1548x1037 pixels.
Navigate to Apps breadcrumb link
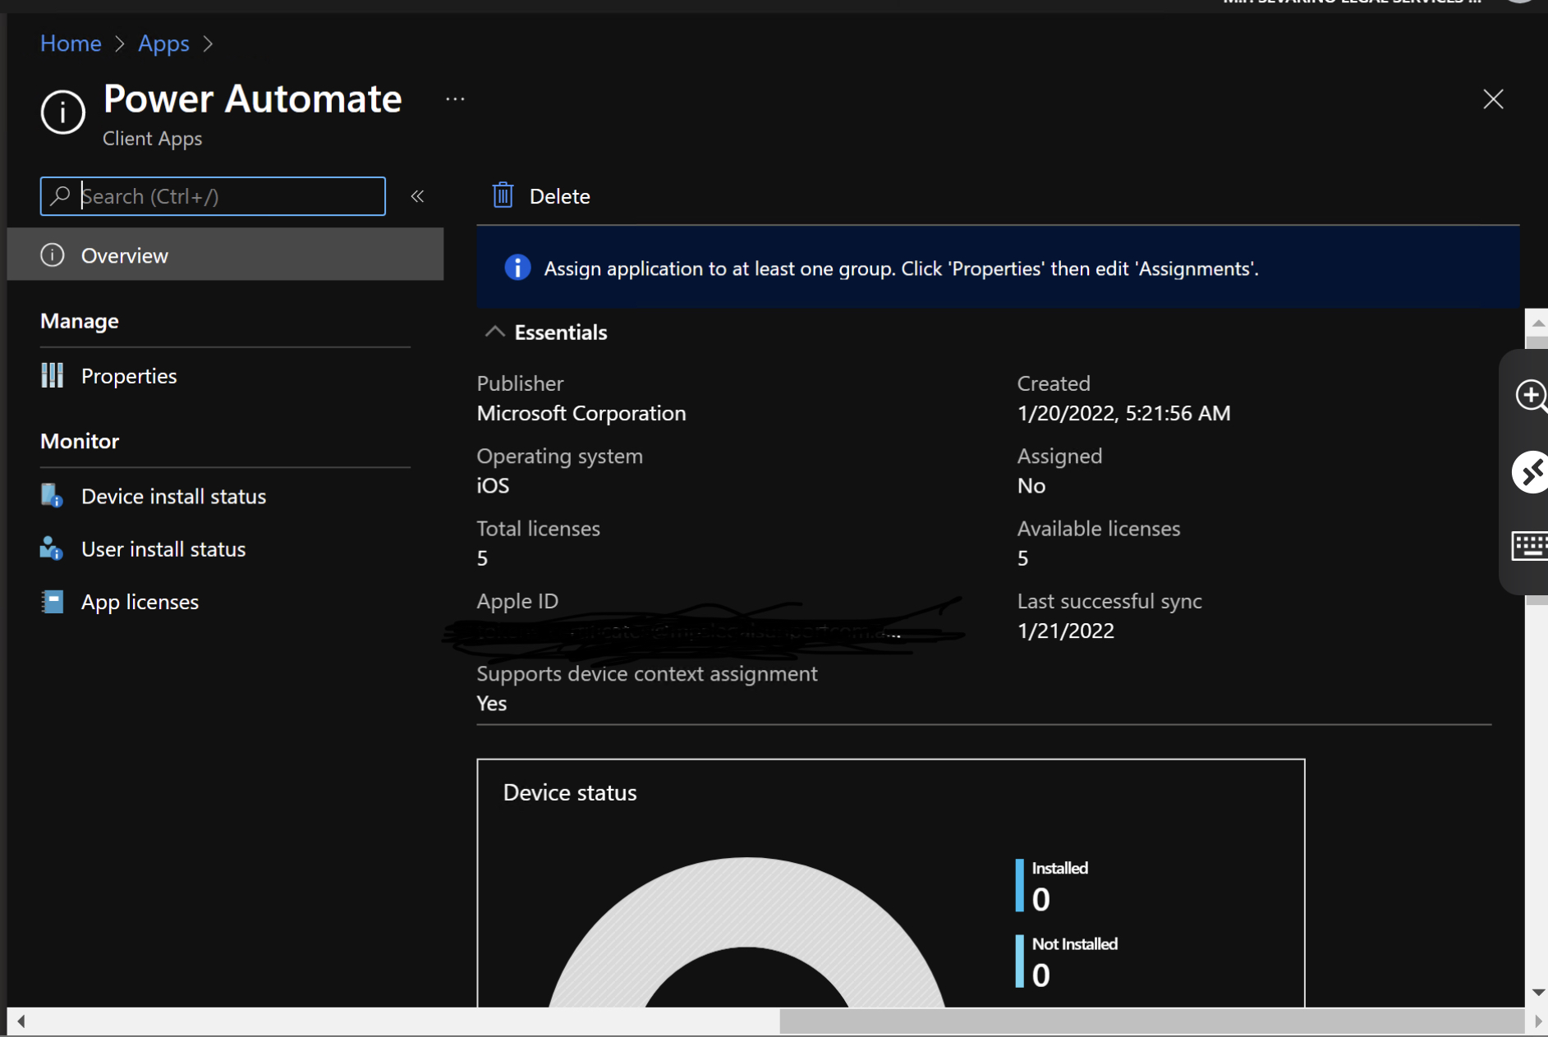click(163, 43)
